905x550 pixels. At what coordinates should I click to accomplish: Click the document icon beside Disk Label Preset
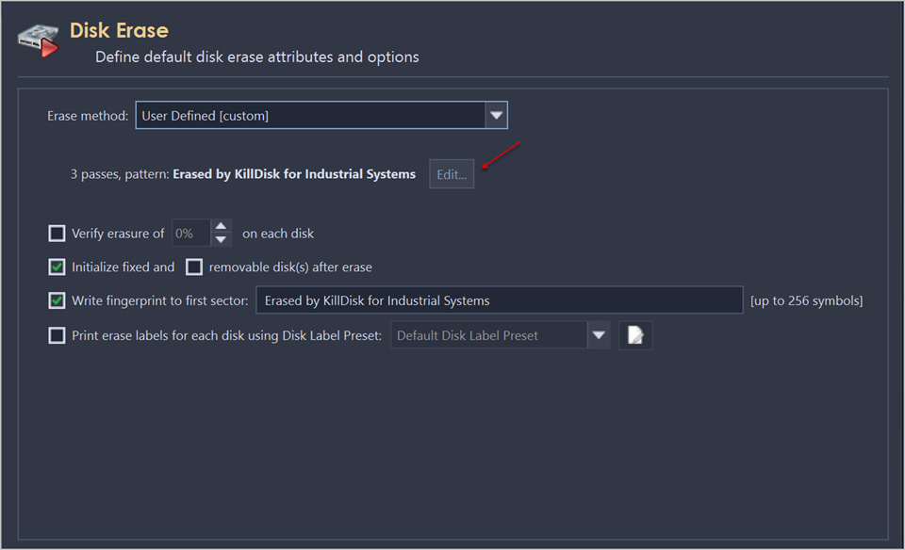(635, 335)
